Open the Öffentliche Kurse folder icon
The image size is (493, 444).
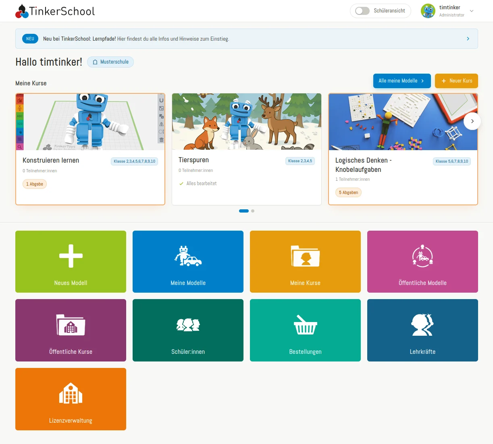coord(71,325)
